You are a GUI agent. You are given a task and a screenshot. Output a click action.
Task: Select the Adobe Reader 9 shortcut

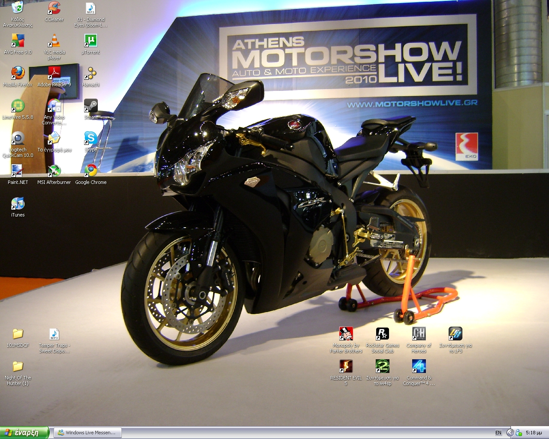[54, 77]
